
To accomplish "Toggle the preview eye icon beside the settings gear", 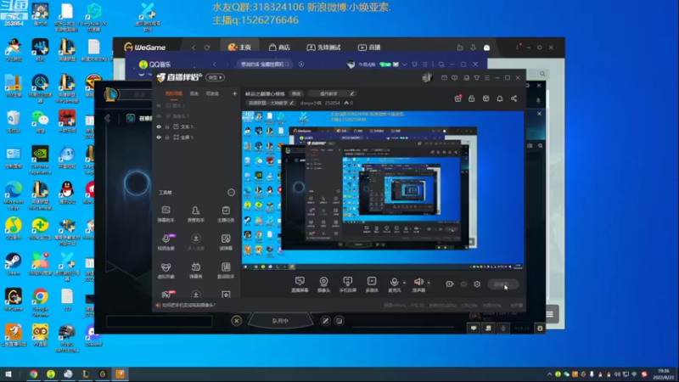I will (463, 284).
